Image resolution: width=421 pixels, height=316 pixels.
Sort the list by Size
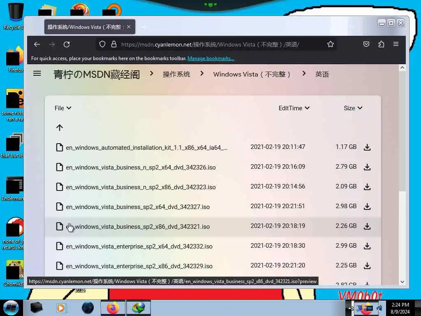[353, 108]
